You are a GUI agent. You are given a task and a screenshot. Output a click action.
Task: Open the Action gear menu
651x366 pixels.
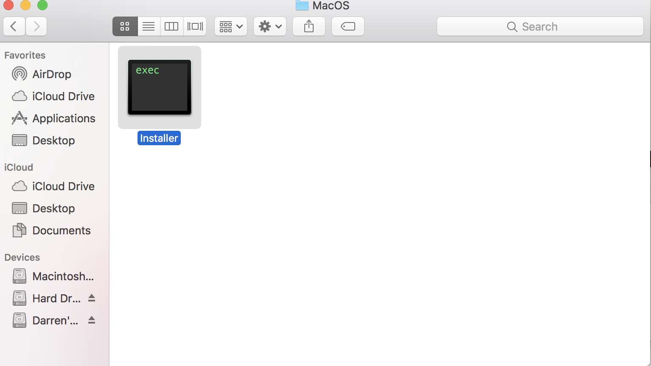point(270,26)
